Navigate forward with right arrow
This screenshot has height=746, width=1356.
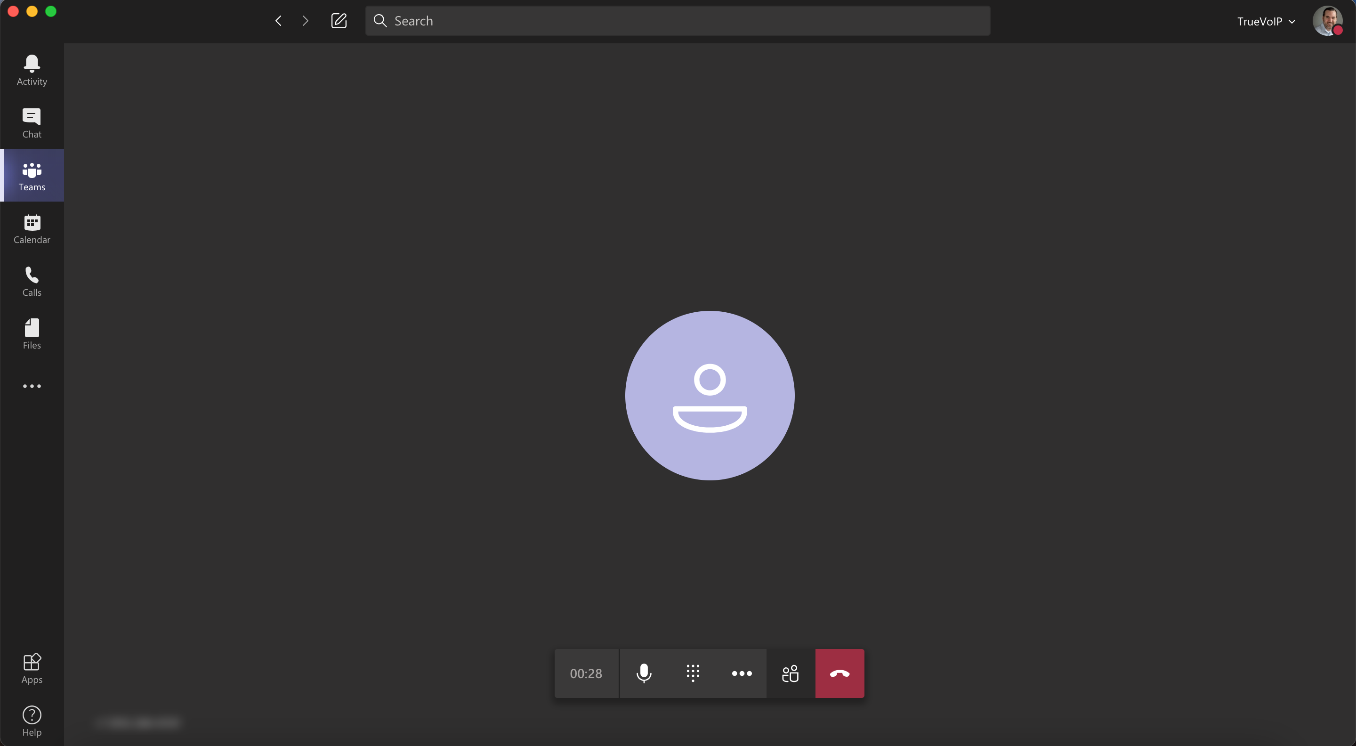click(x=305, y=21)
